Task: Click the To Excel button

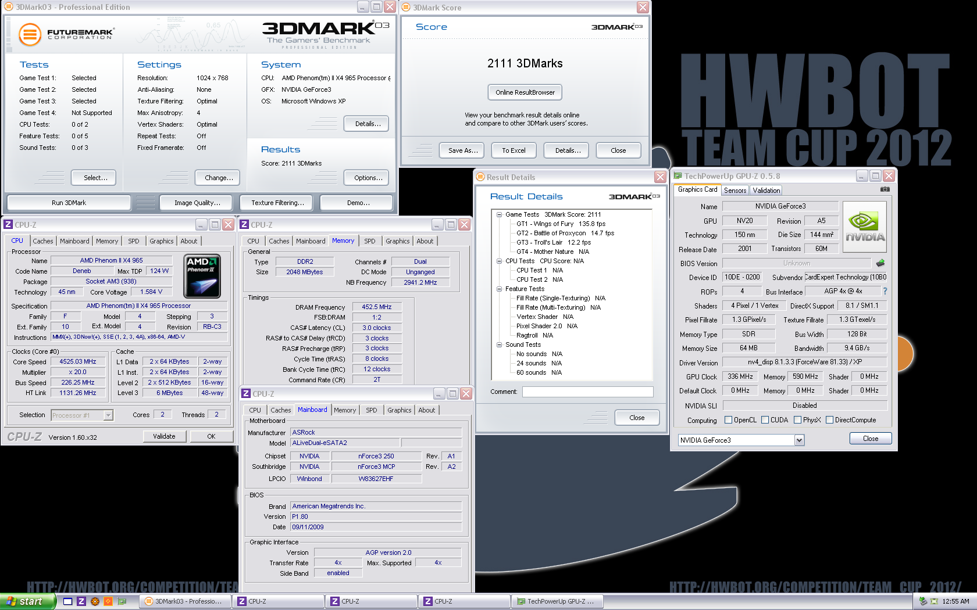Action: pos(514,150)
